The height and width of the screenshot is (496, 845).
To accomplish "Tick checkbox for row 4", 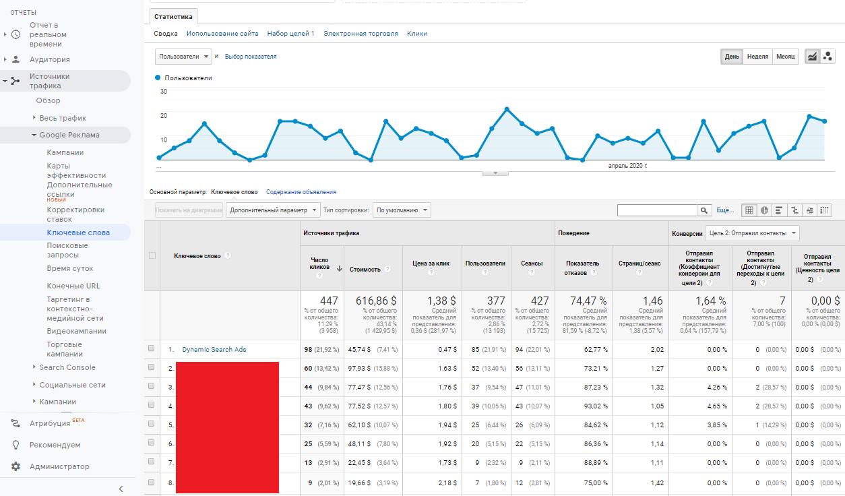I will coord(152,405).
